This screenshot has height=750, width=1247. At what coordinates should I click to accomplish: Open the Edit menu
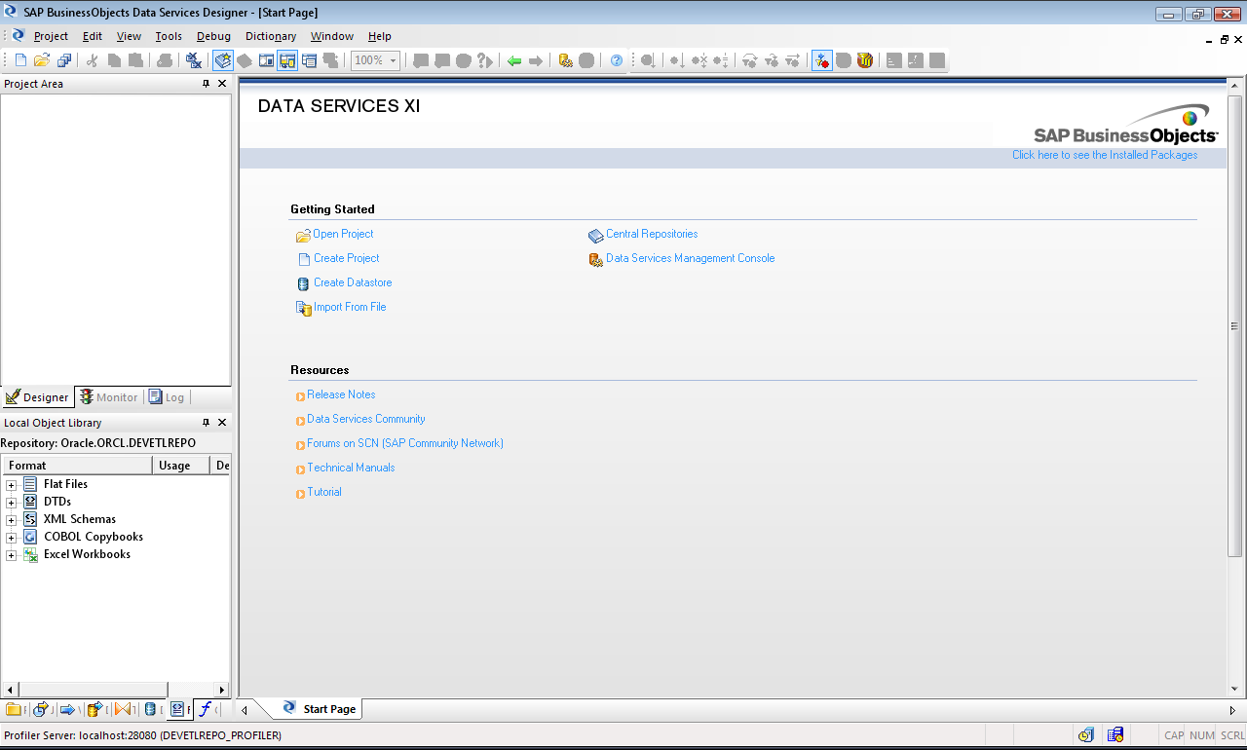tap(93, 36)
